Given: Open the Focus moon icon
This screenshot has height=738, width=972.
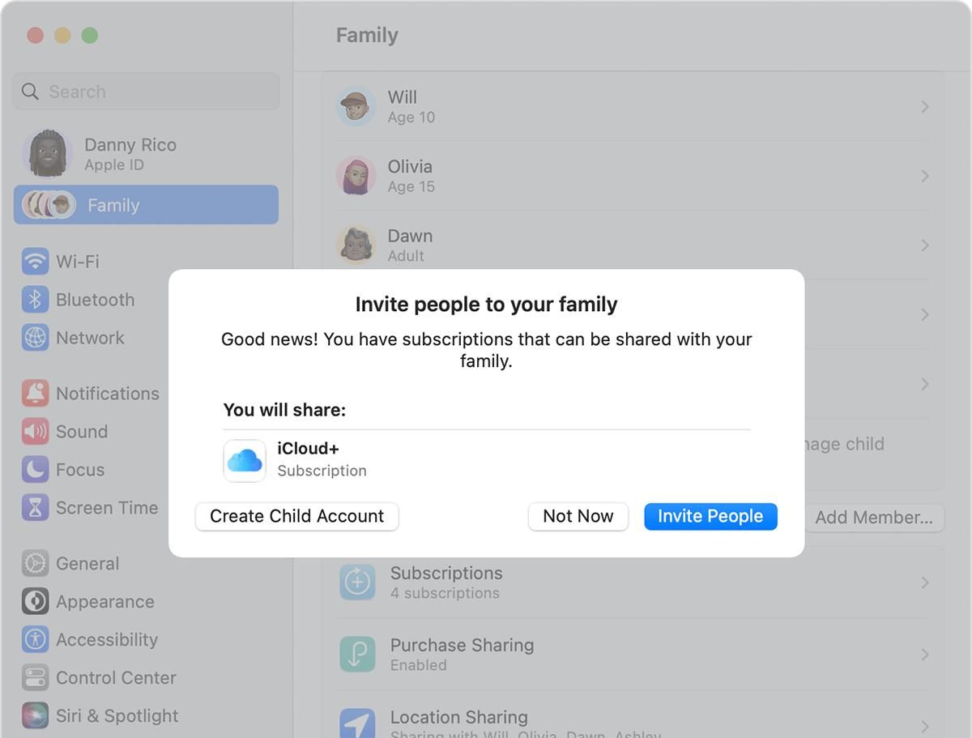Looking at the screenshot, I should pyautogui.click(x=35, y=470).
